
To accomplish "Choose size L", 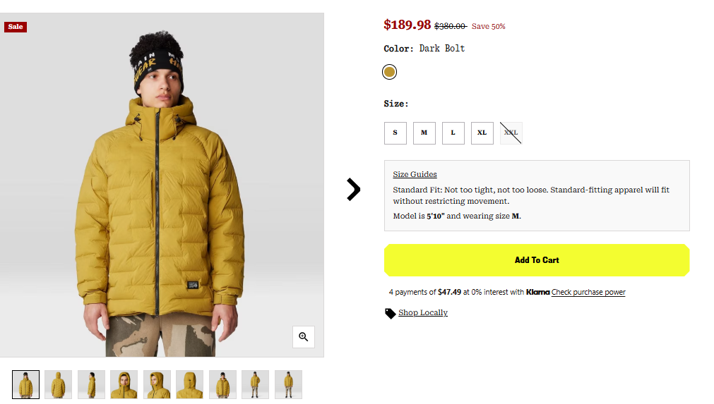I will tap(453, 133).
